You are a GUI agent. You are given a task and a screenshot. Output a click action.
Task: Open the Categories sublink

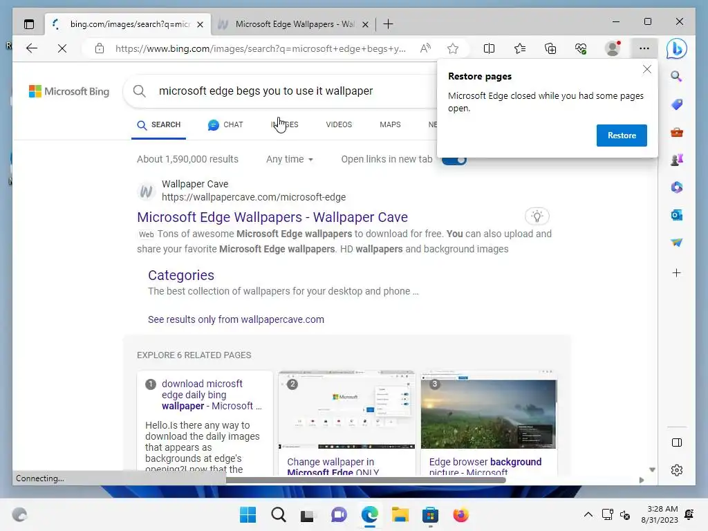coord(181,275)
